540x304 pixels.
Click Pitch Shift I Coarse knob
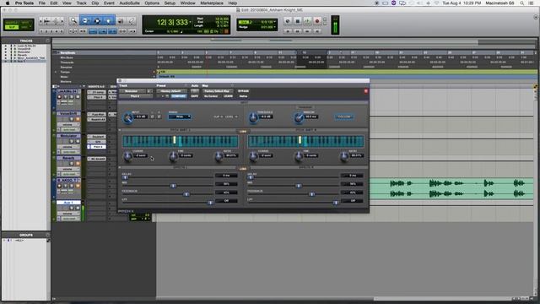pyautogui.click(x=127, y=156)
